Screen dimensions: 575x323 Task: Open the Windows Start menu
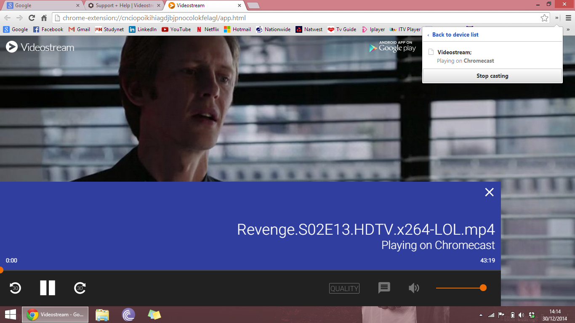10,315
